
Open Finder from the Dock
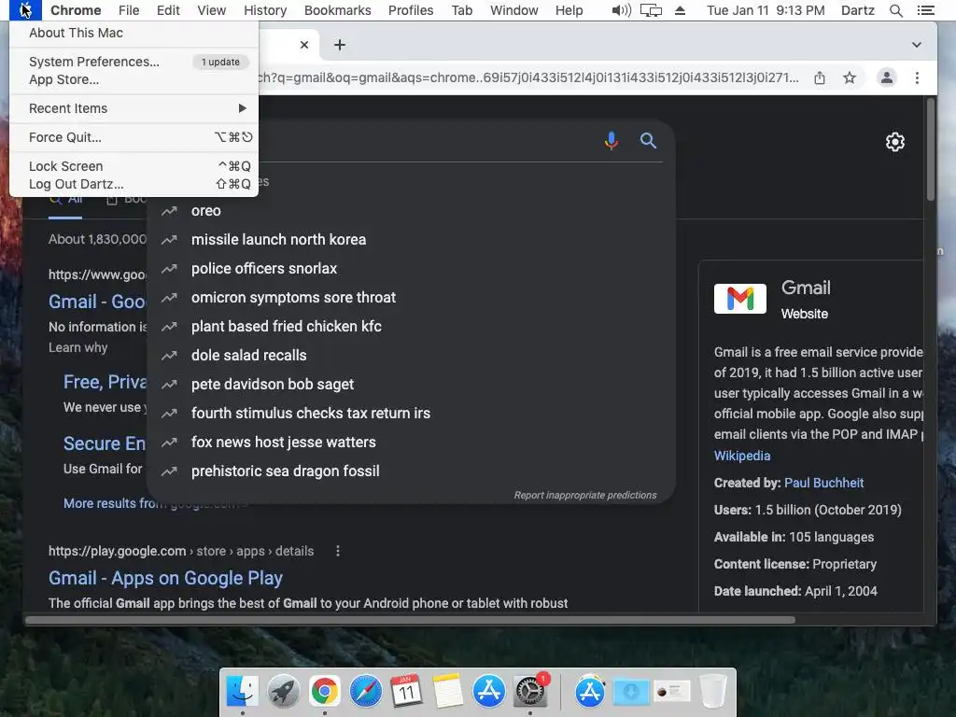coord(242,692)
